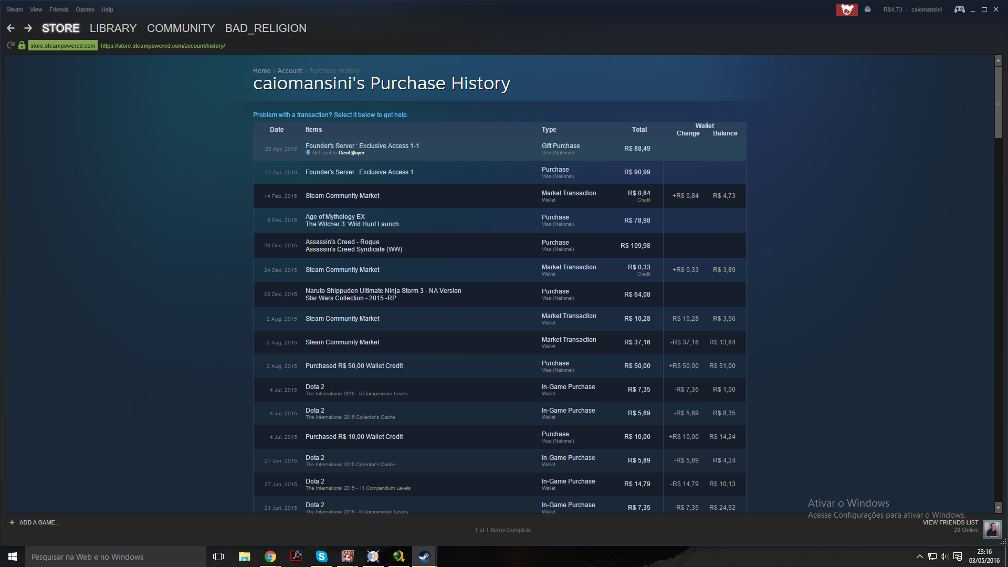
Task: Open the inbox envelope icon
Action: click(867, 9)
